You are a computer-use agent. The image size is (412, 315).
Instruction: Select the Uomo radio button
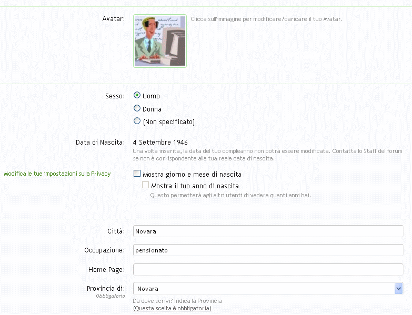(x=137, y=95)
